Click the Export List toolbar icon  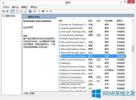[x=25, y=11]
